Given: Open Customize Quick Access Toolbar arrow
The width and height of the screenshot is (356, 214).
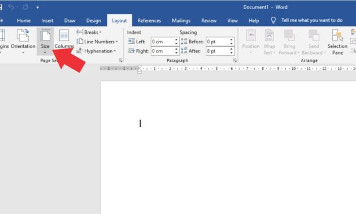Looking at the screenshot, I should coord(37,7).
